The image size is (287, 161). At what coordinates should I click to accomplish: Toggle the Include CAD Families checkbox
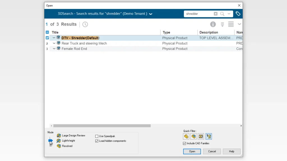click(x=184, y=143)
